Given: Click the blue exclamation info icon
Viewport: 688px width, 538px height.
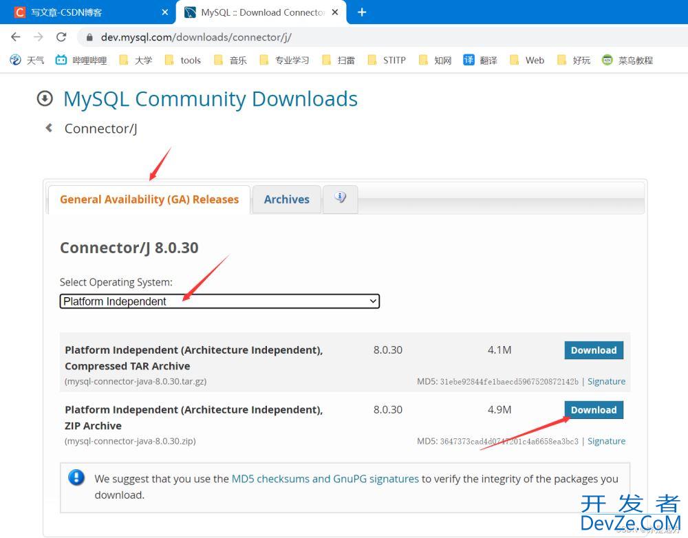Looking at the screenshot, I should point(76,477).
